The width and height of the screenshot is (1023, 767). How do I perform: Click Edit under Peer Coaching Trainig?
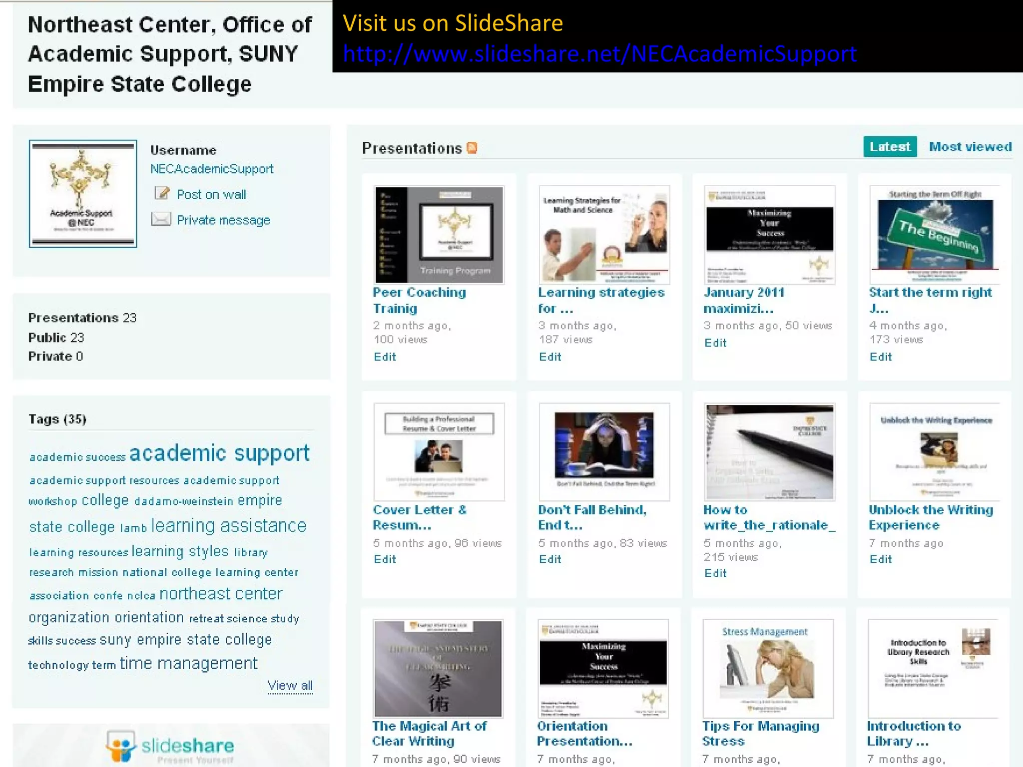pyautogui.click(x=385, y=357)
